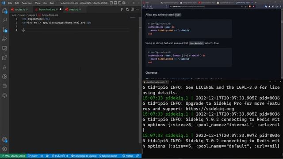Close the terminal tab
283x159 pixels.
point(167,82)
